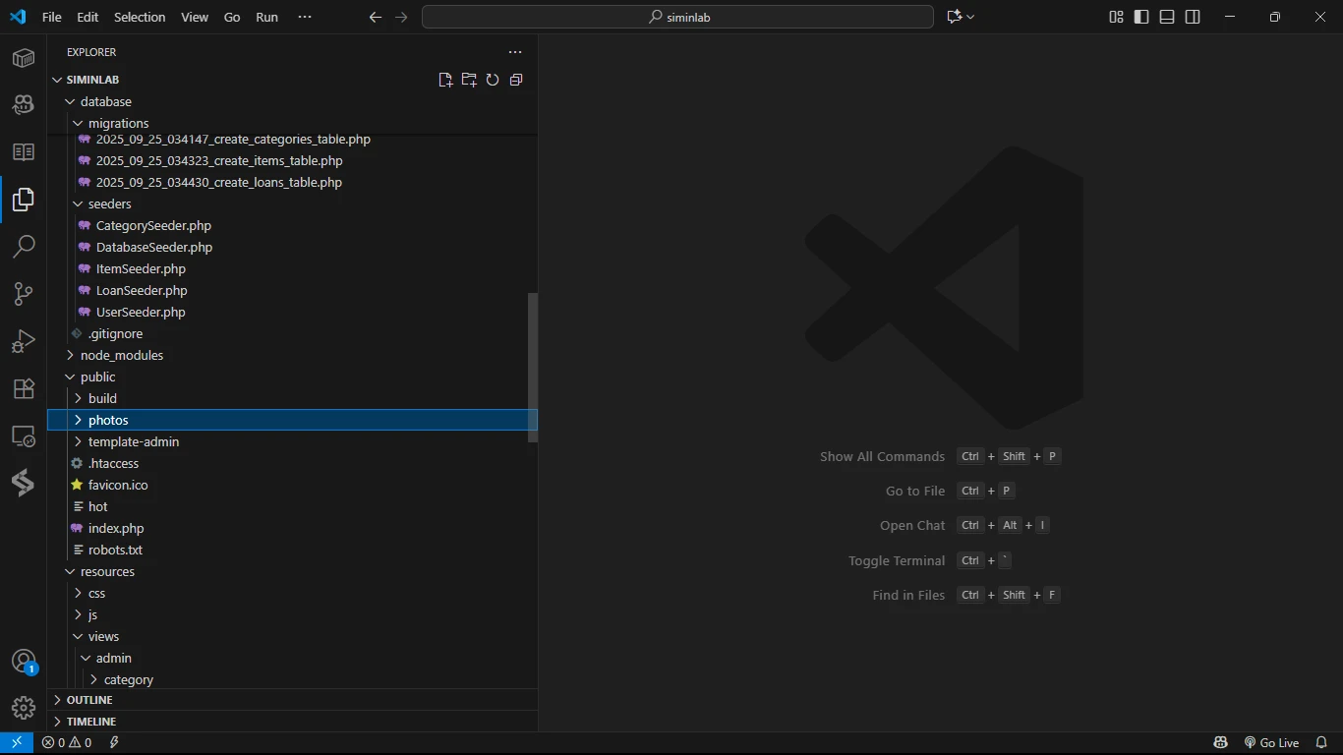Toggle the primary side bar visibility
The image size is (1343, 755).
coord(1141,17)
